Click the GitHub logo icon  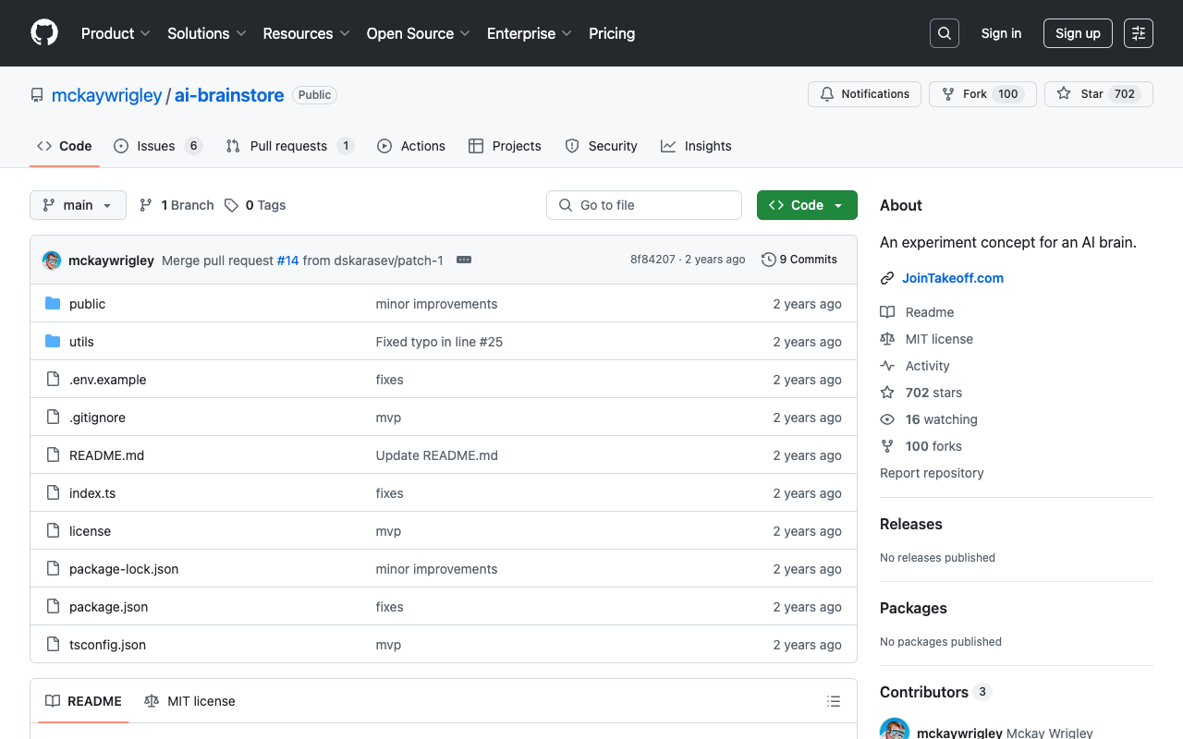pos(44,33)
